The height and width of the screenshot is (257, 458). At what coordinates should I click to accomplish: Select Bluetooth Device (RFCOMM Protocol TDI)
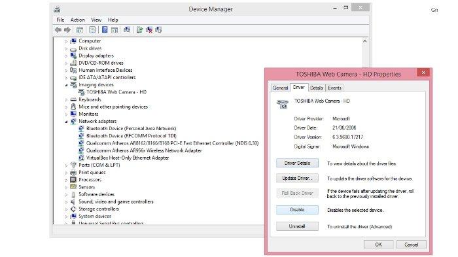(132, 136)
